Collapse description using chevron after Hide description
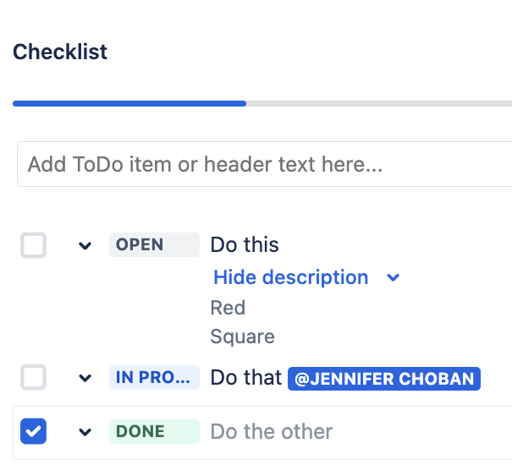Screen dimensions: 512x465 393,277
